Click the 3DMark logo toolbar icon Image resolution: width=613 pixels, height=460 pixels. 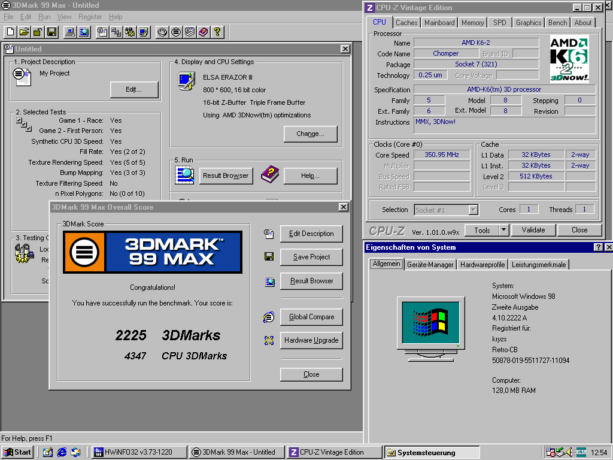coord(176,32)
